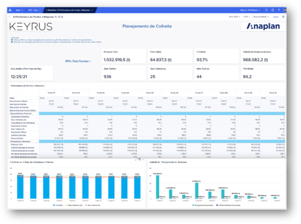Image resolution: width=301 pixels, height=224 pixels.
Task: Open the Safra 2021 context selector
Action: pyautogui.click(x=235, y=17)
